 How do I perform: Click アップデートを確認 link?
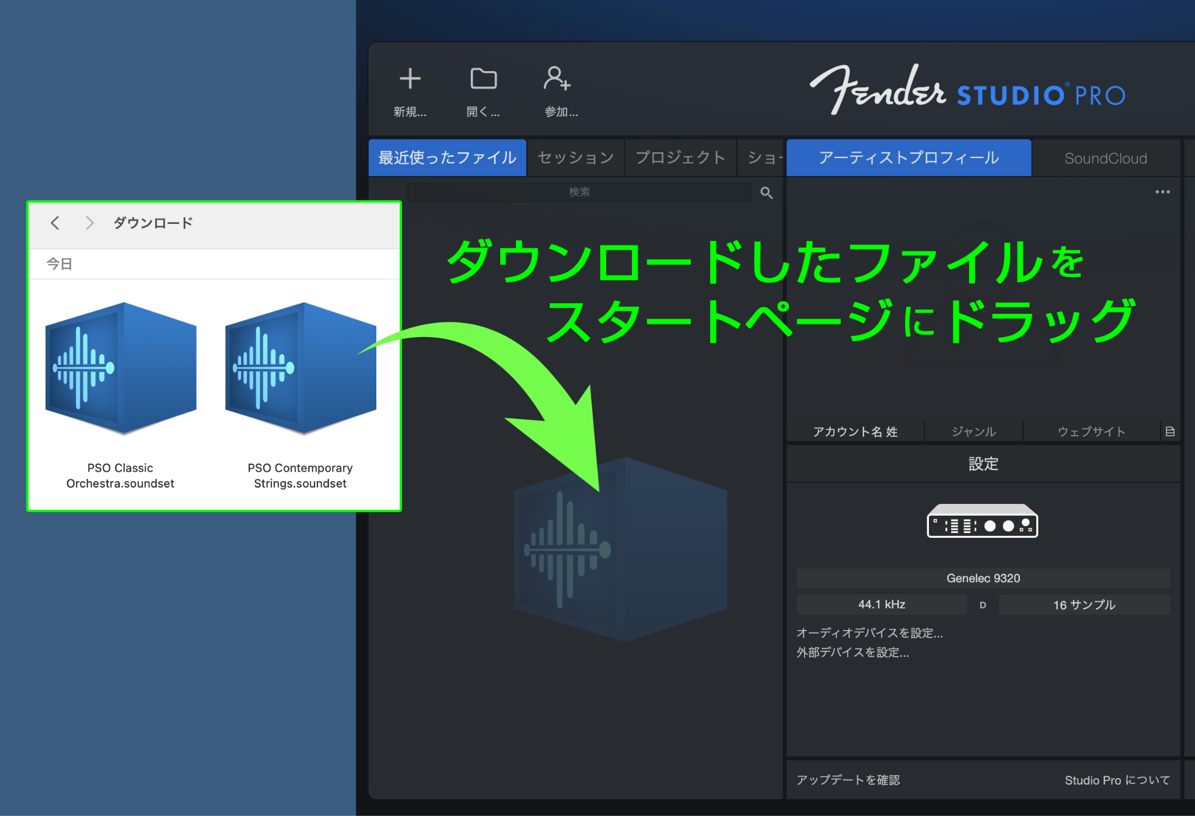[848, 780]
